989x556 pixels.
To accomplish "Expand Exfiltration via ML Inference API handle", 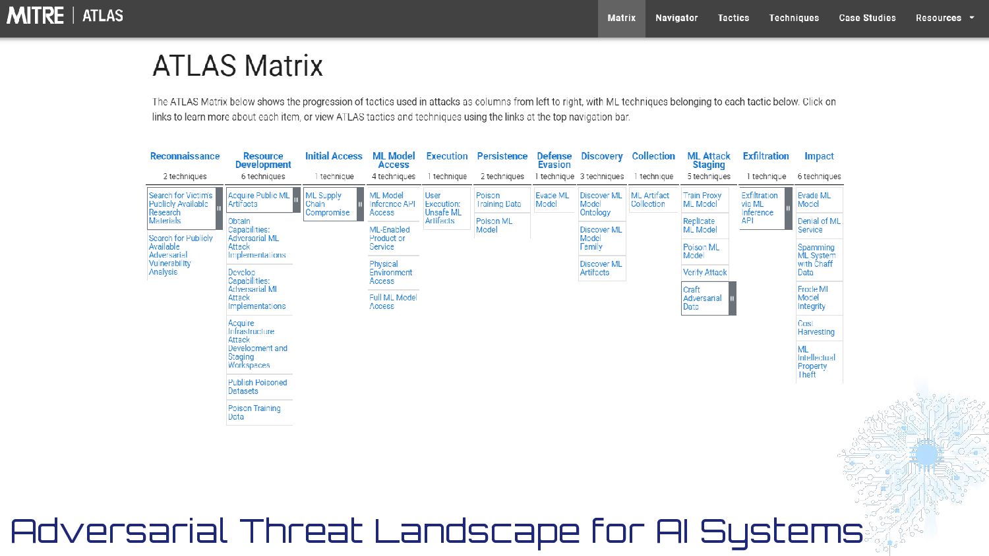I will click(788, 208).
